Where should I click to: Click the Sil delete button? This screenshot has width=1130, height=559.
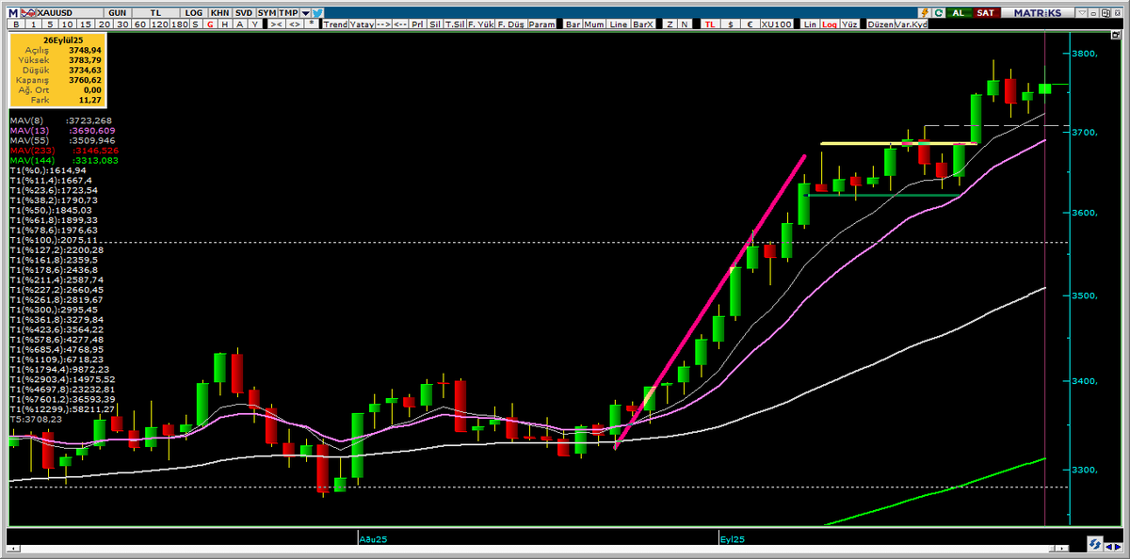pyautogui.click(x=435, y=24)
